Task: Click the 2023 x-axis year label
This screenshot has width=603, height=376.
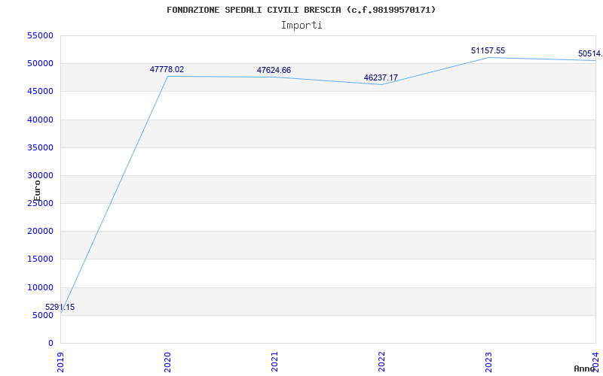Action: [x=488, y=362]
